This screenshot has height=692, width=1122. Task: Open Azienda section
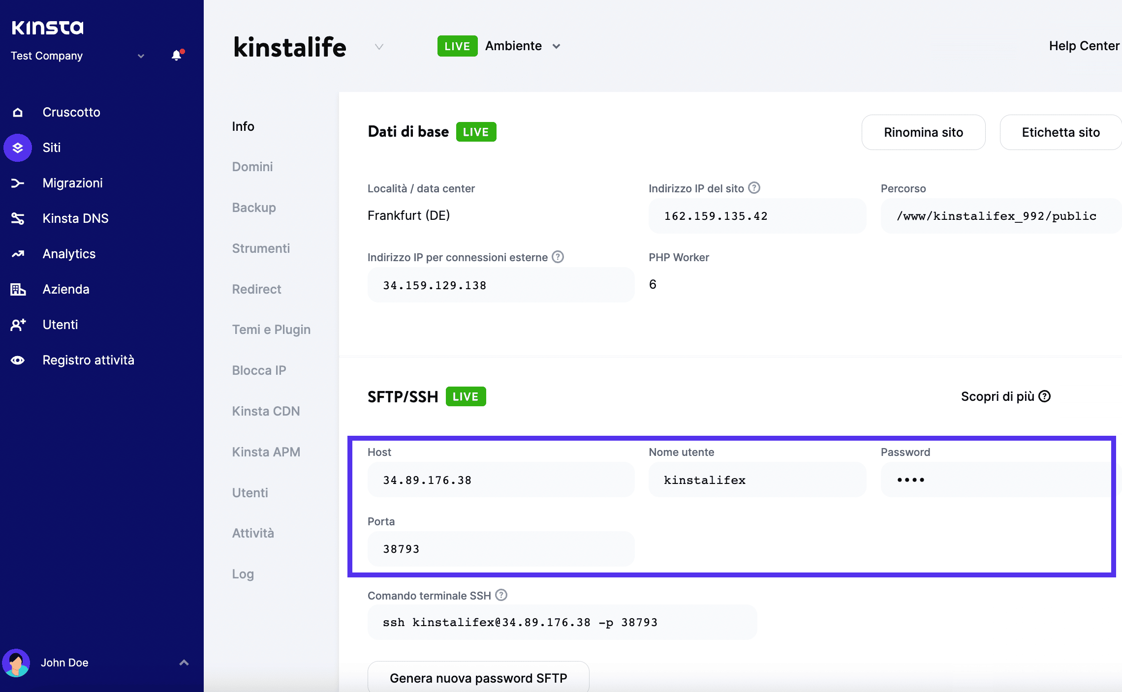point(66,289)
